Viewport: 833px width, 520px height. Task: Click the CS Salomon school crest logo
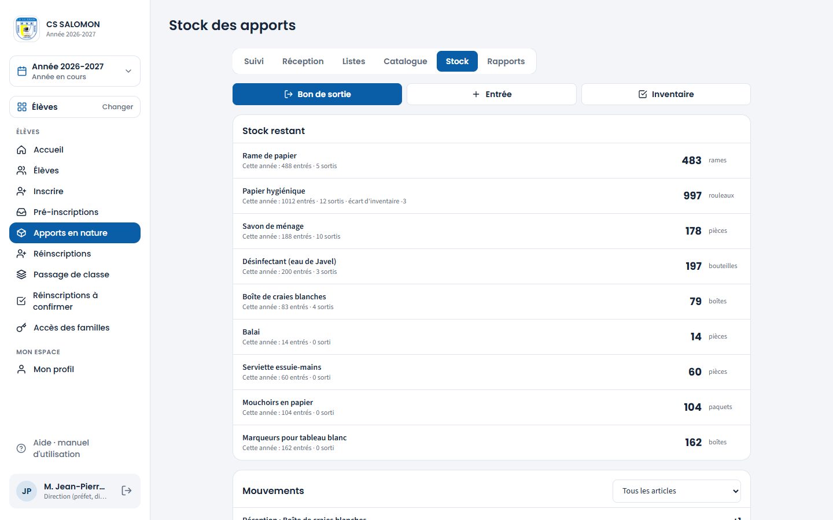[27, 29]
